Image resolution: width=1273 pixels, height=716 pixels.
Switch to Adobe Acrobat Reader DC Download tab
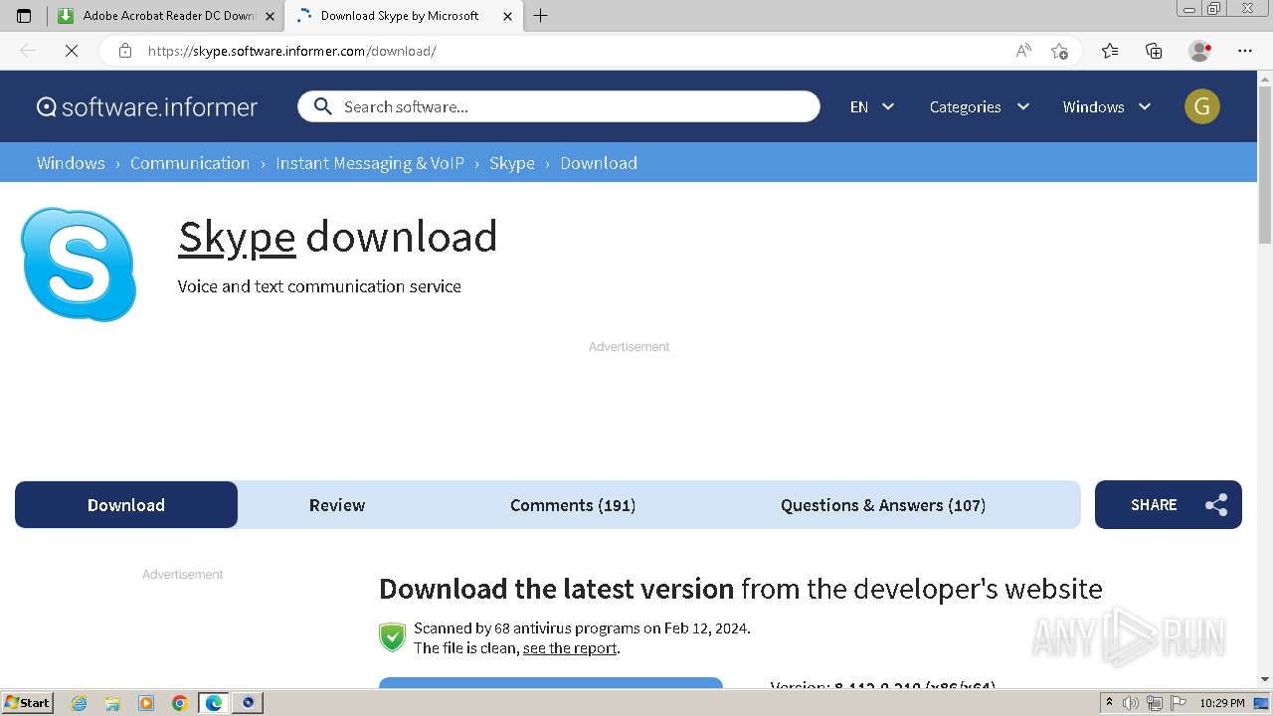point(166,16)
